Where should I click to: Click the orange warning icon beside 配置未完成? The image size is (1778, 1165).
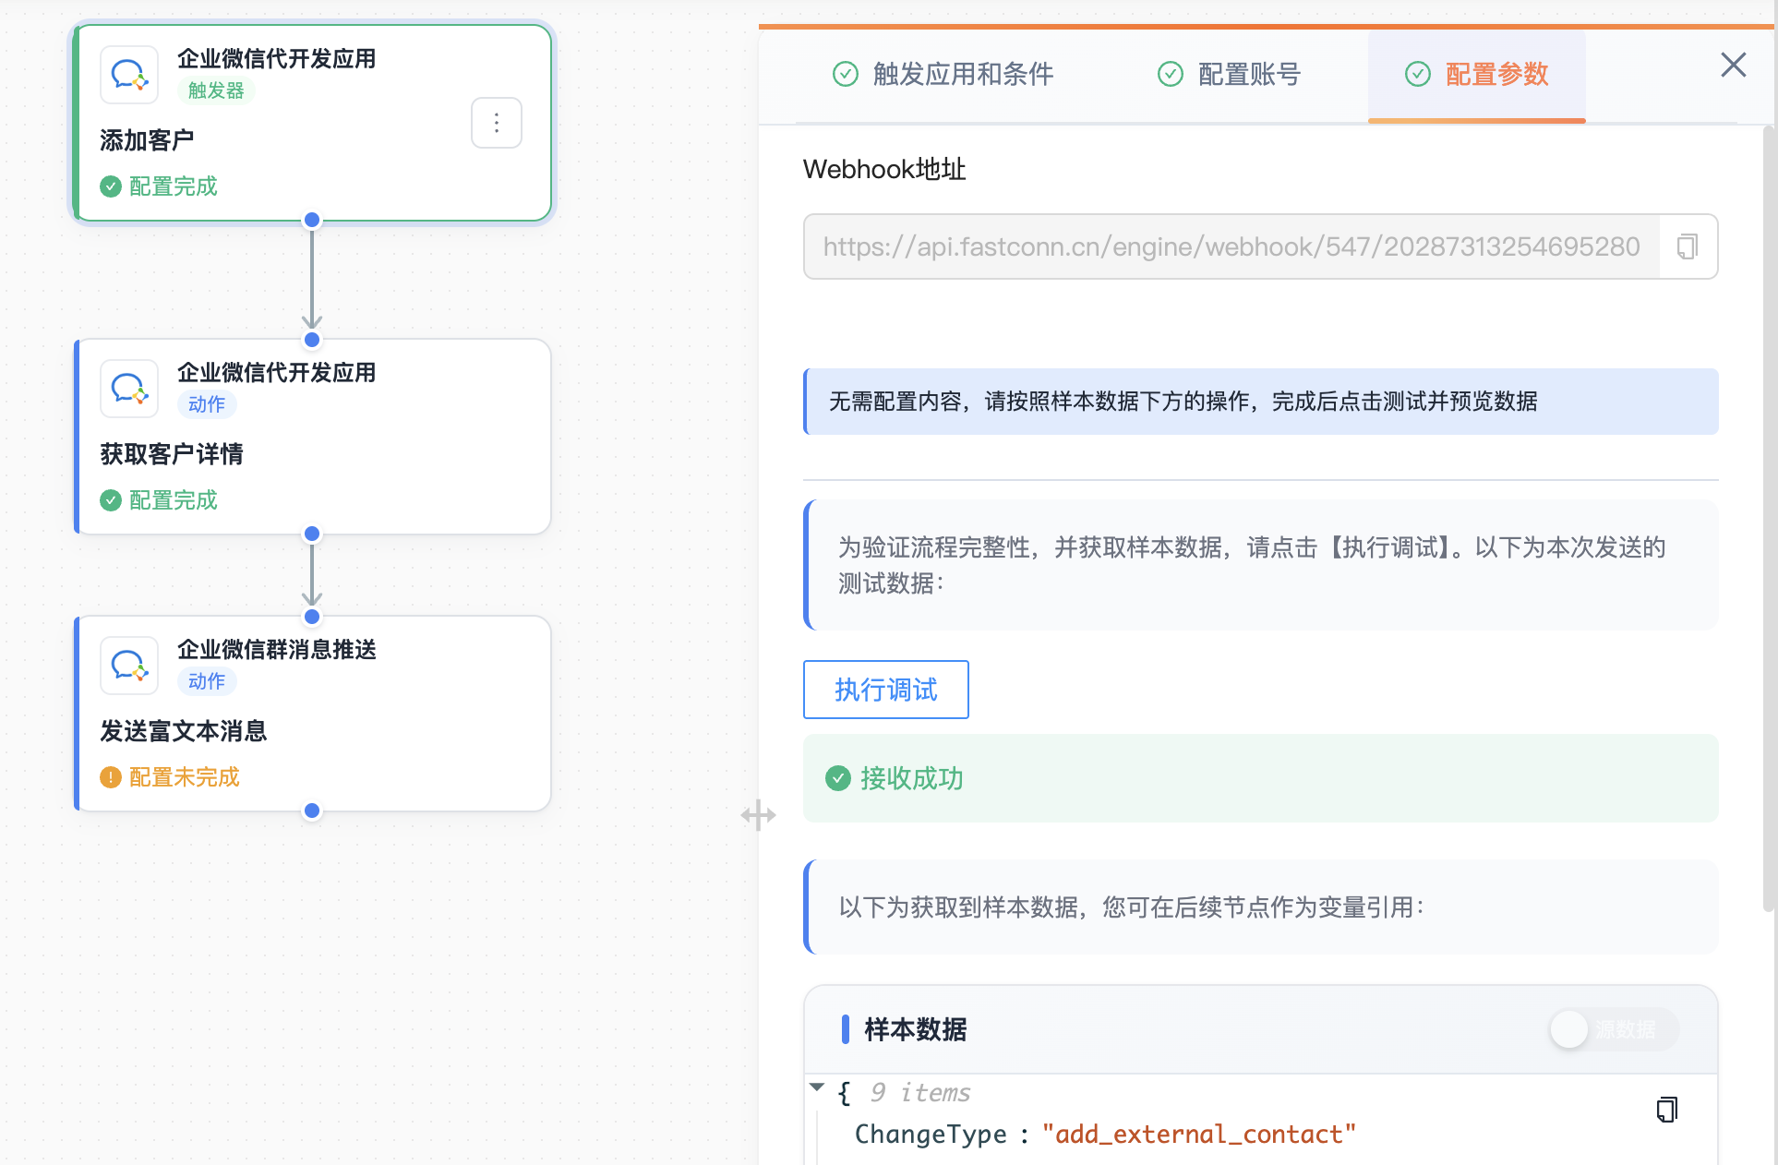[x=111, y=777]
